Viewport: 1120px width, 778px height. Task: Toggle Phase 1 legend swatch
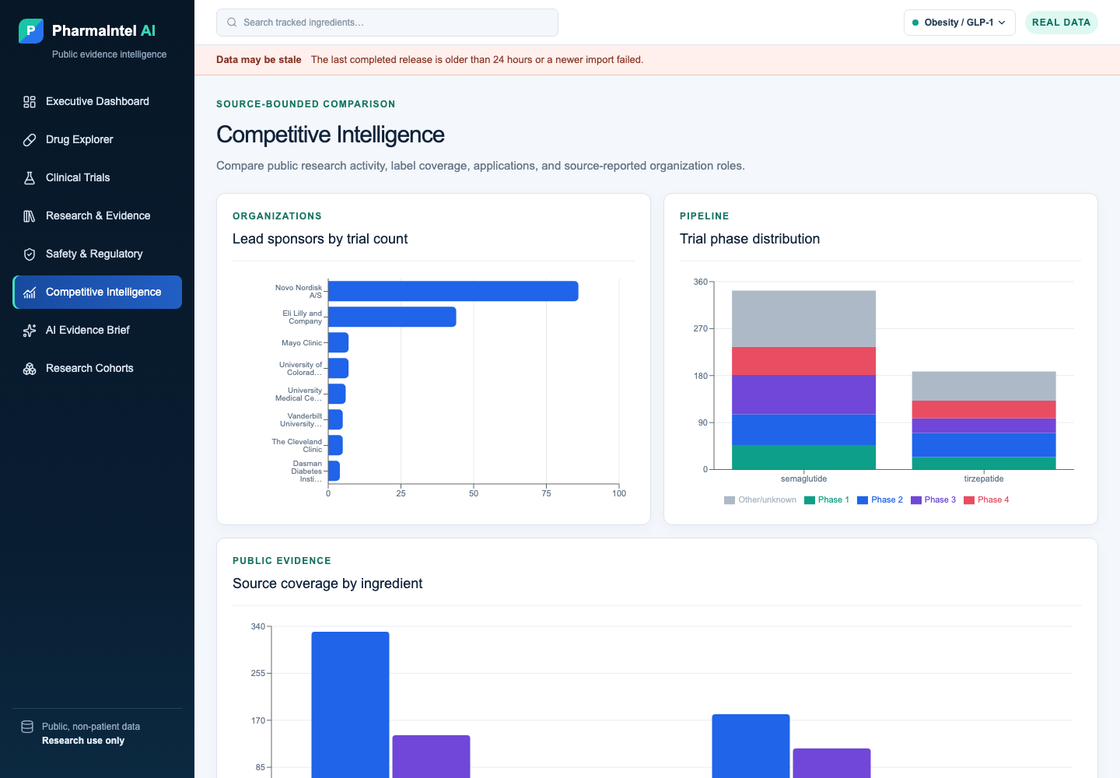pos(809,500)
